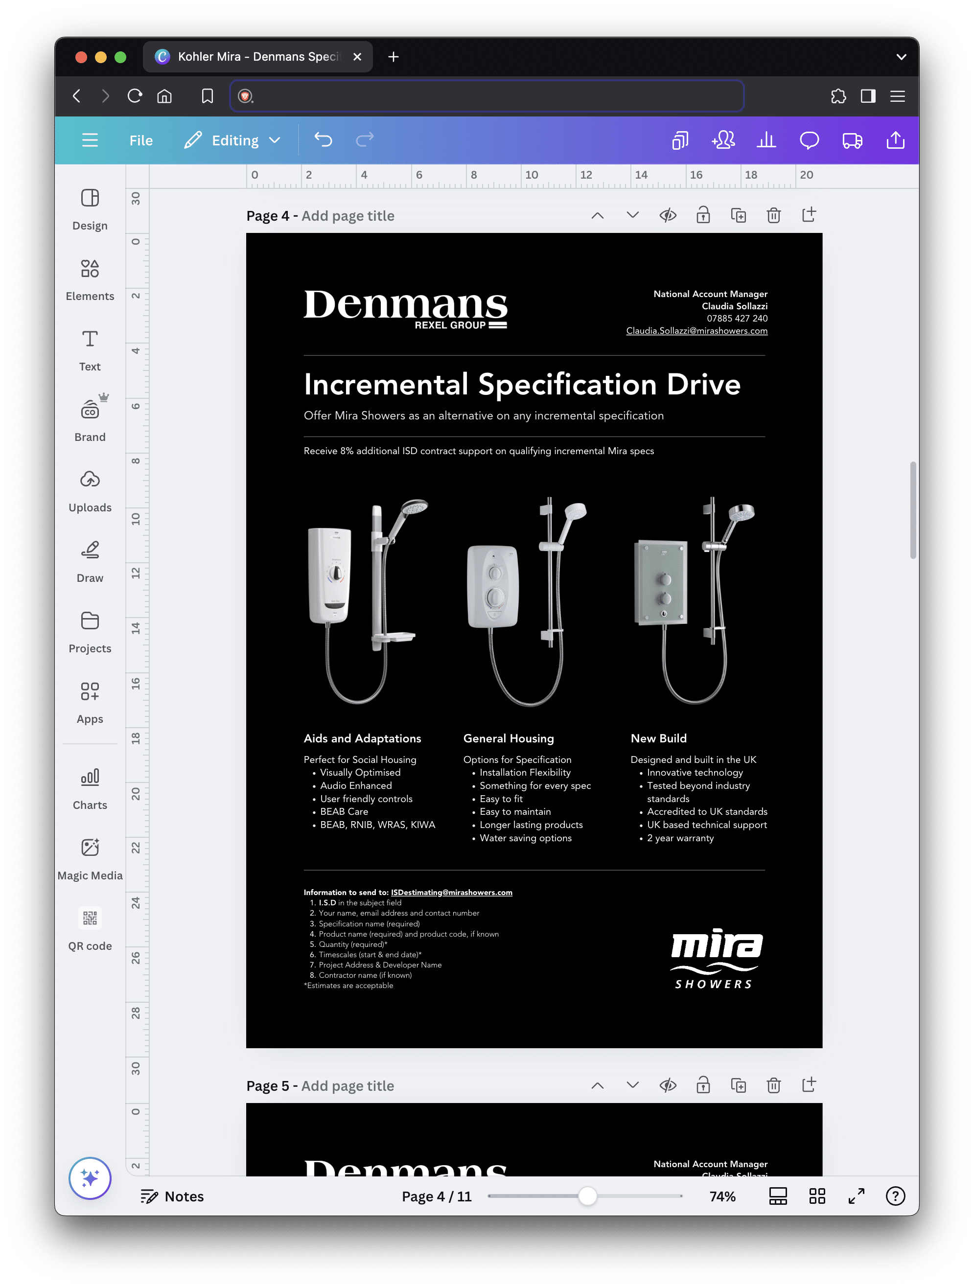Open the resize and magic switch icon

point(680,140)
